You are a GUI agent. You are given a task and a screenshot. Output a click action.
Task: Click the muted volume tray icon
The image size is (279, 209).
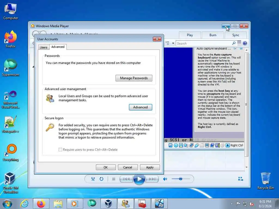pos(251,204)
